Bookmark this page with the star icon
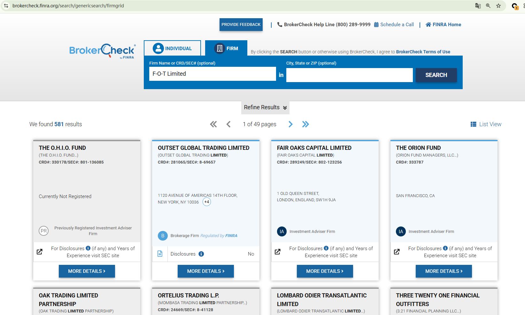This screenshot has width=525, height=315. pos(498,6)
